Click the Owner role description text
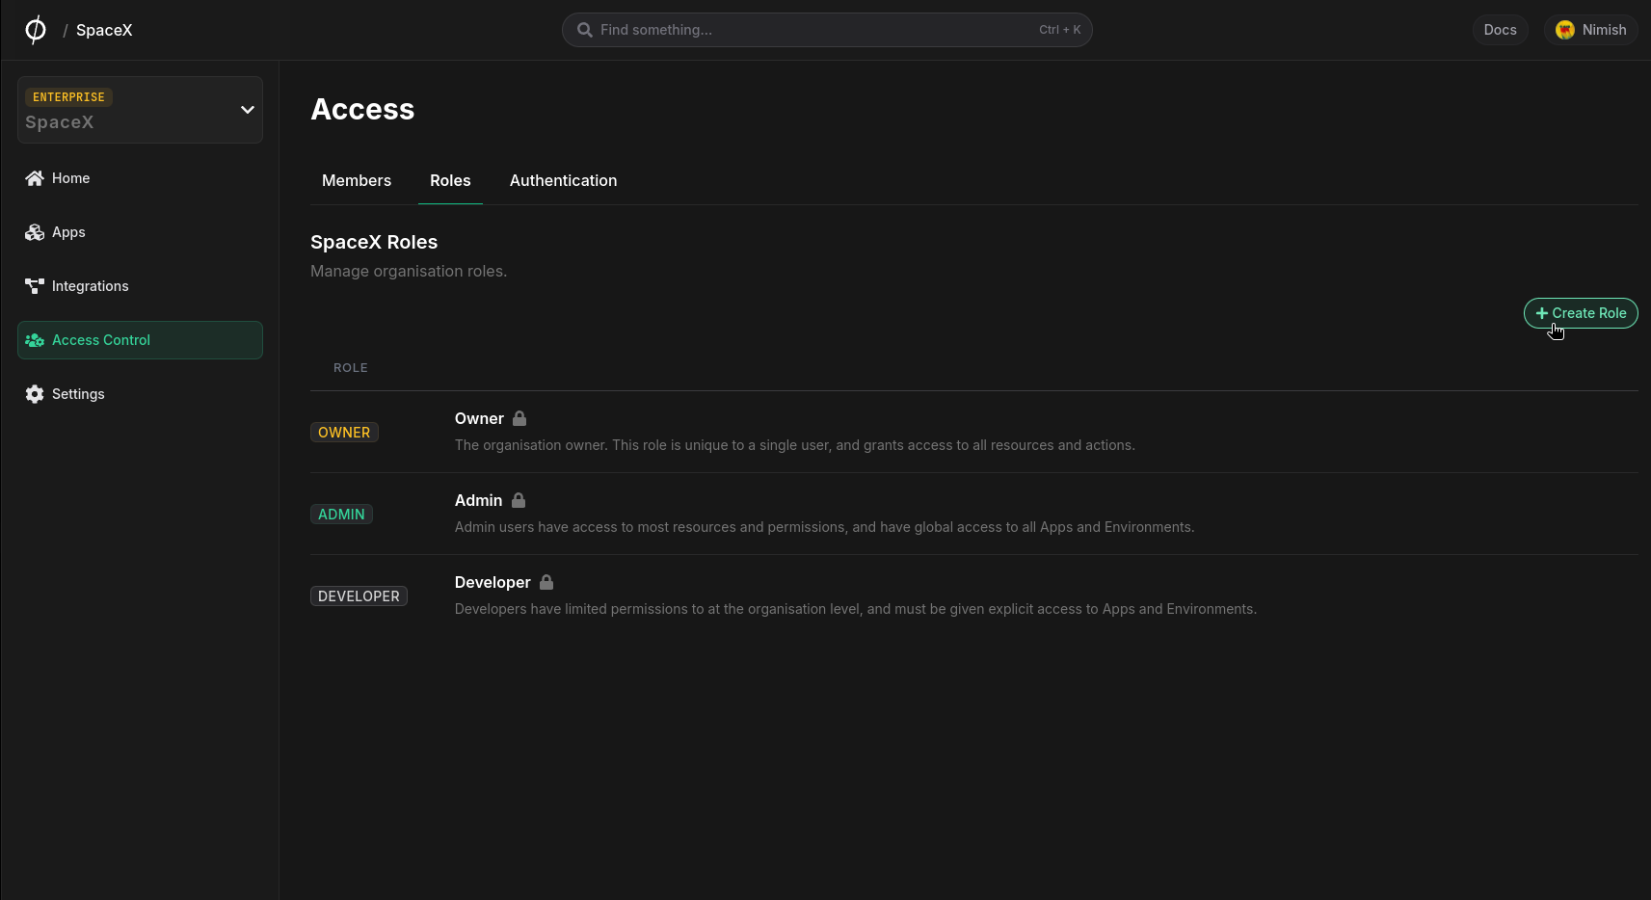 795,445
